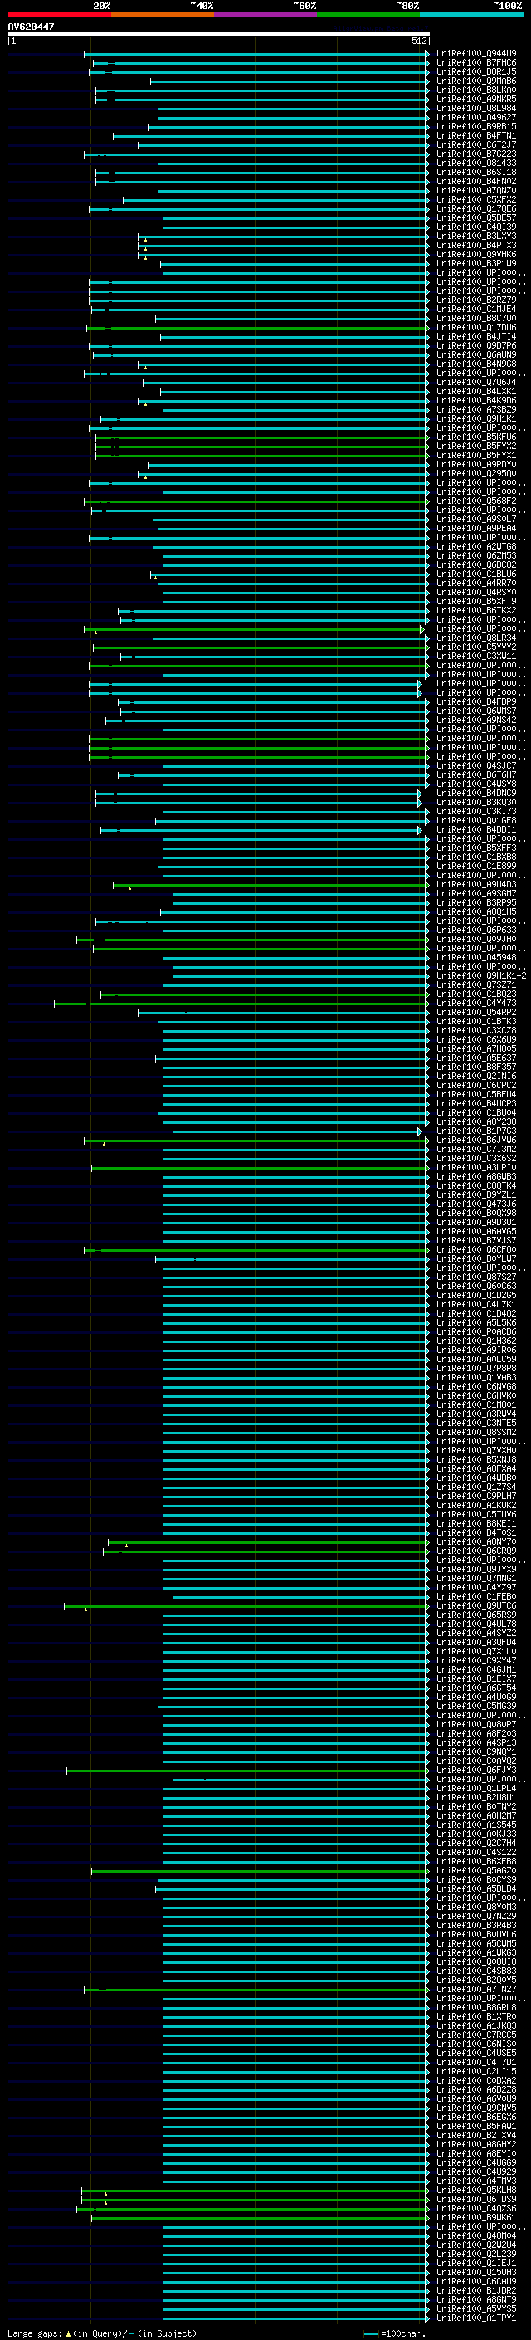This screenshot has width=531, height=2340.
Task: Select label UniRef100_A7QNZ0
Action: pos(475,191)
